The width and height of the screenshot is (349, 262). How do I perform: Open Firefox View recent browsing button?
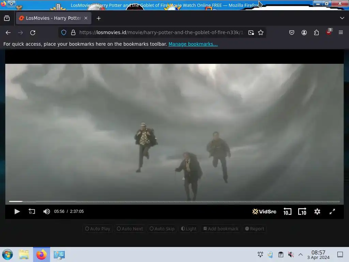coord(7,18)
